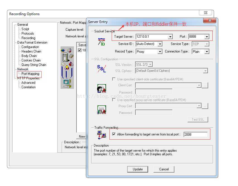
Task: Select Port Mapping tree item
Action: [x=30, y=74]
